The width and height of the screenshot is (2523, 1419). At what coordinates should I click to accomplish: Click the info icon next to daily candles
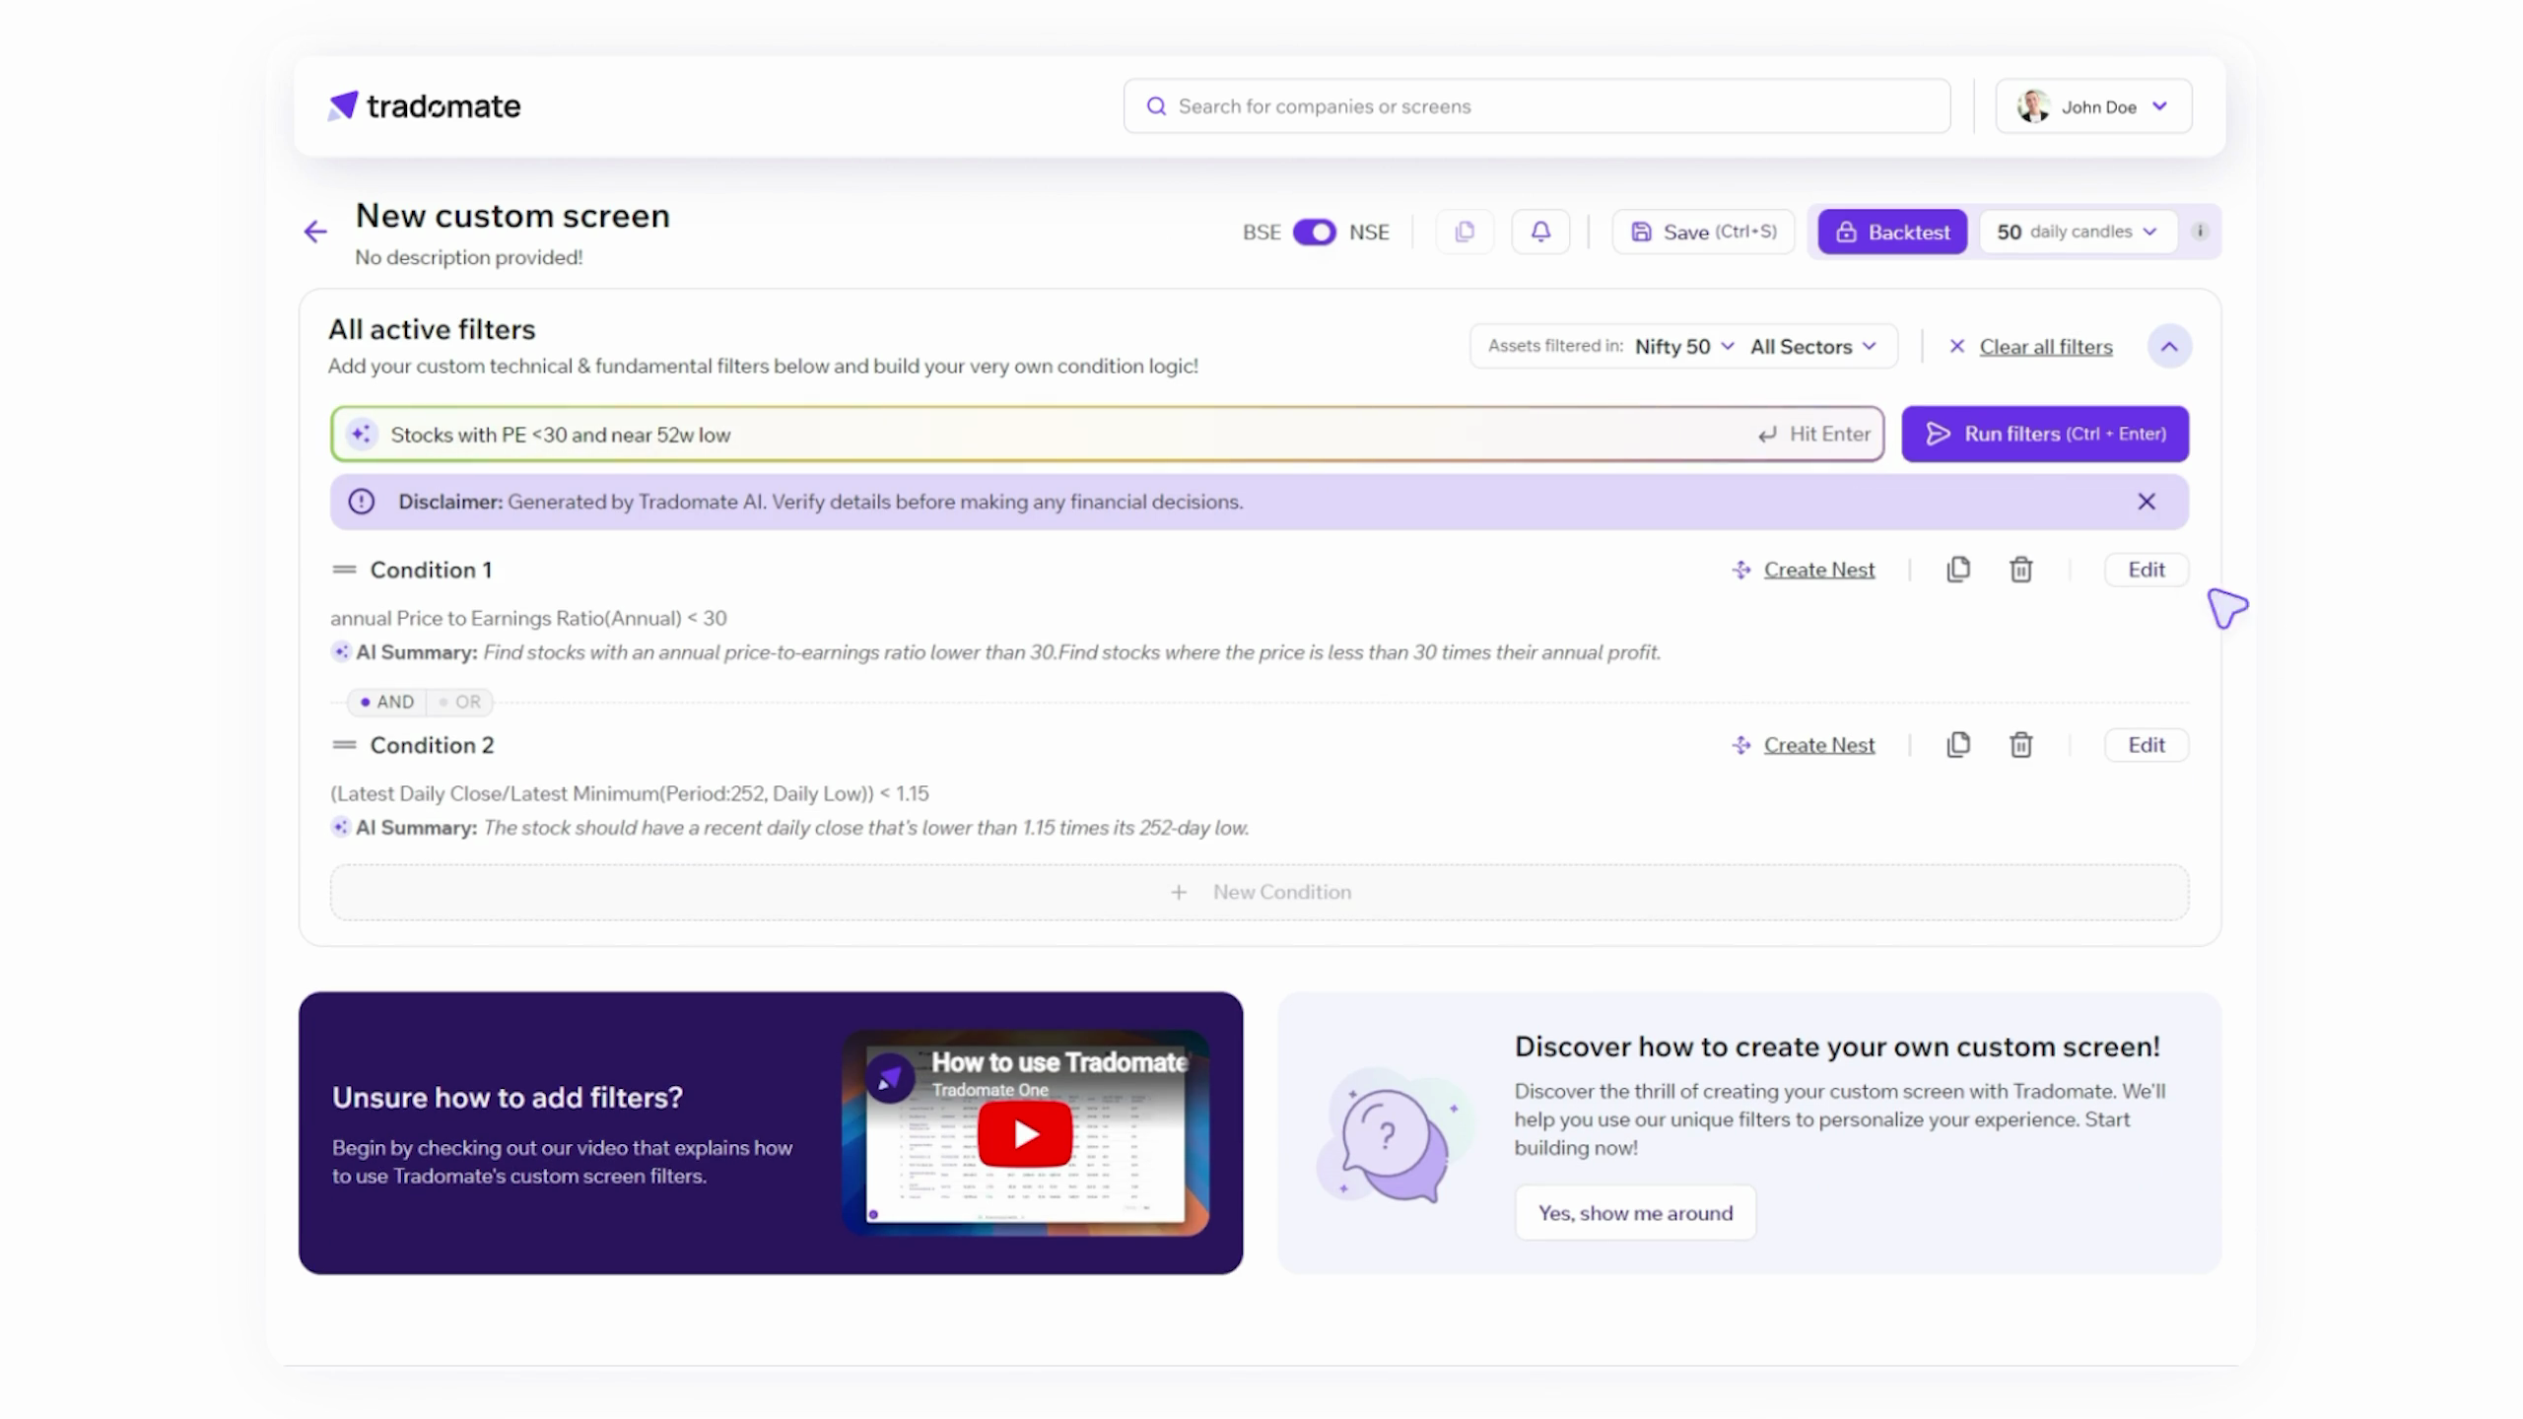click(x=2200, y=232)
